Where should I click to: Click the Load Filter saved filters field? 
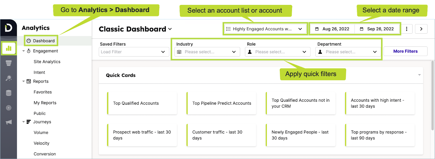click(133, 52)
